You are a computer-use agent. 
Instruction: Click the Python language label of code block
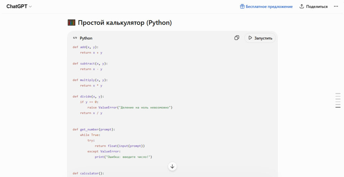(x=86, y=38)
